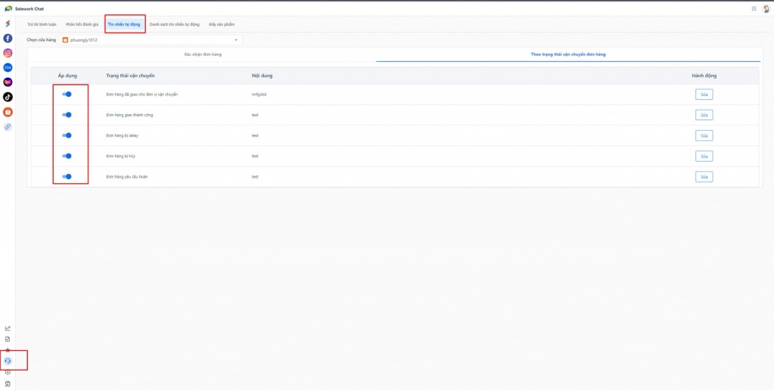Screen dimensions: 774x391
Task: Open the orange Shopee channel icon
Action: point(8,112)
